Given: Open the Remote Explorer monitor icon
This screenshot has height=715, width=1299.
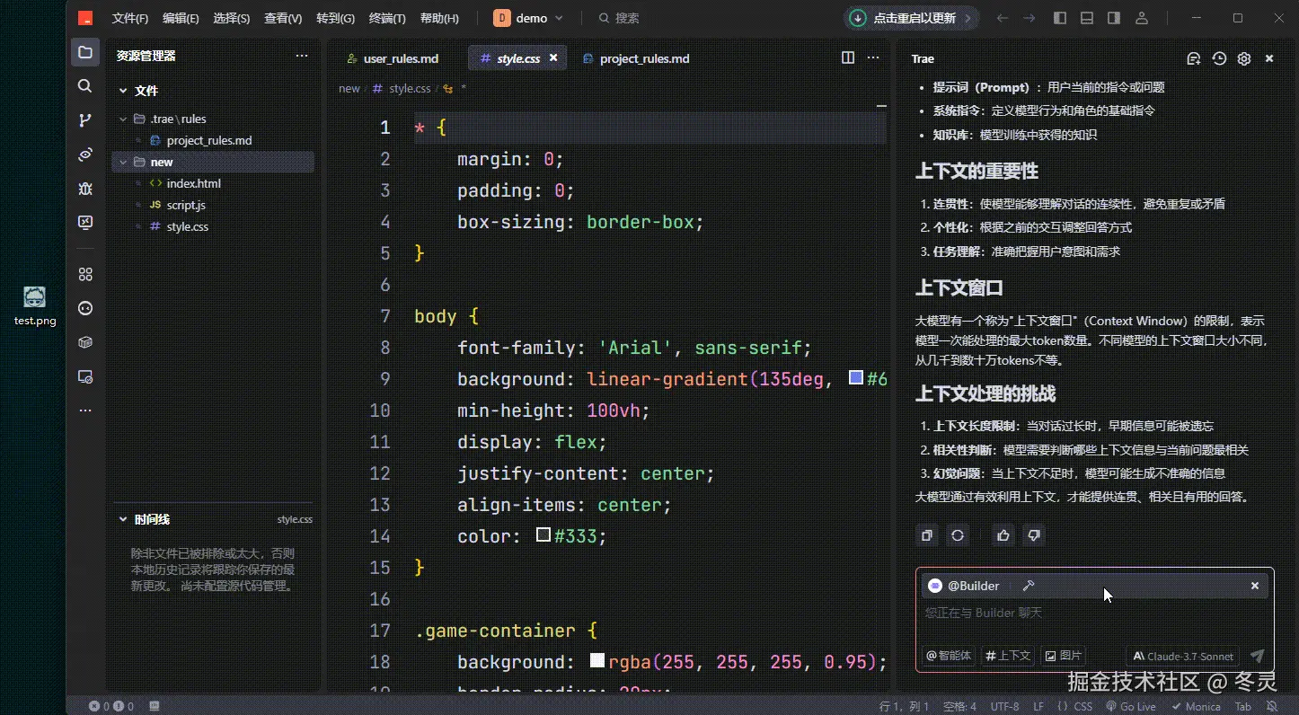Looking at the screenshot, I should [x=85, y=223].
